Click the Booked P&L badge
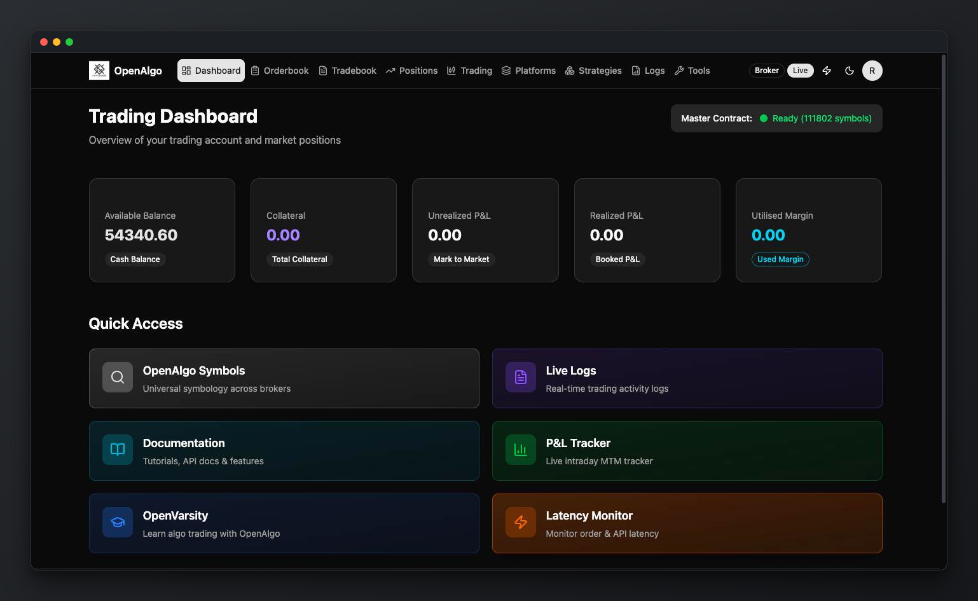 617,259
